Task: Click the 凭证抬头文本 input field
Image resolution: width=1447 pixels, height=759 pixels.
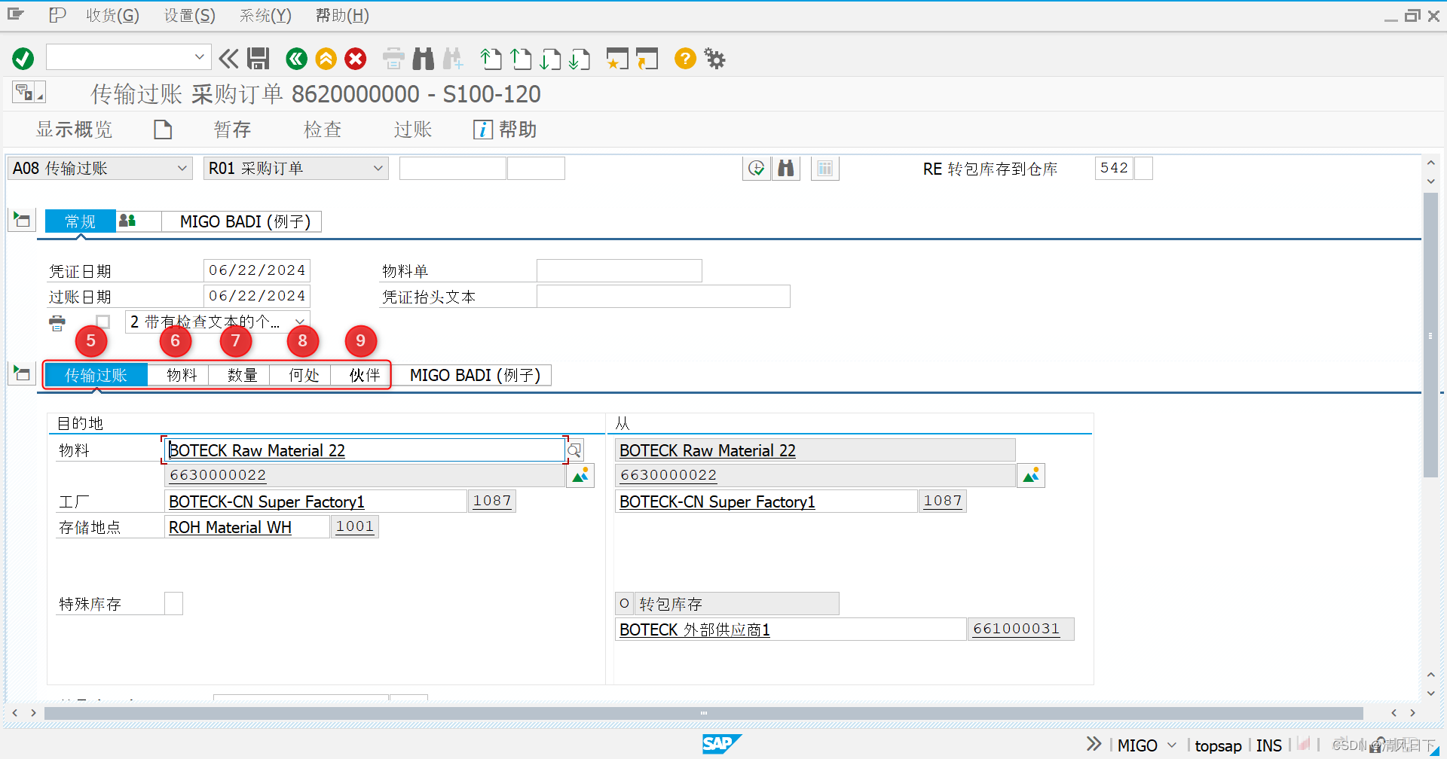Action: [x=663, y=297]
